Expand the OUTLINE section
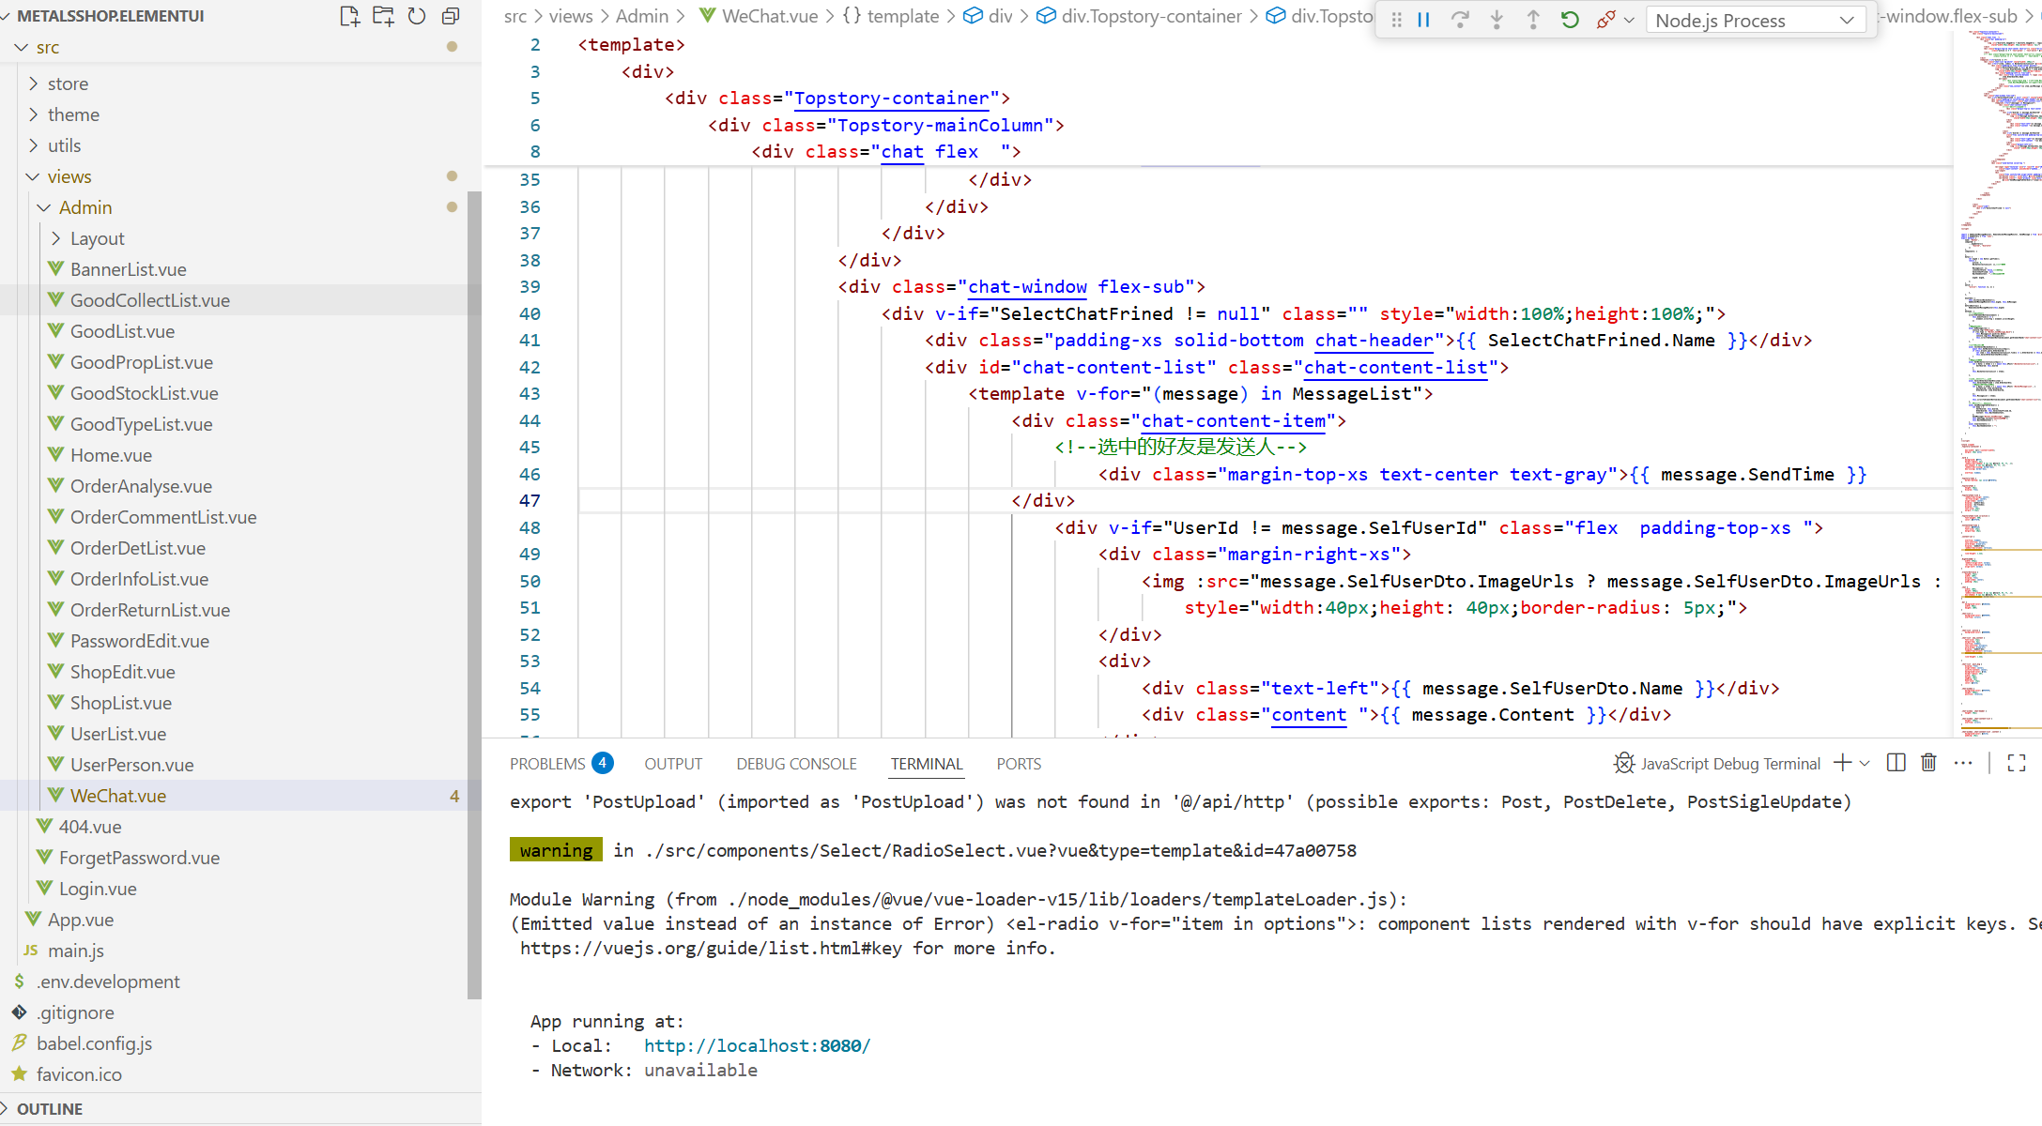The width and height of the screenshot is (2042, 1126). [x=49, y=1108]
